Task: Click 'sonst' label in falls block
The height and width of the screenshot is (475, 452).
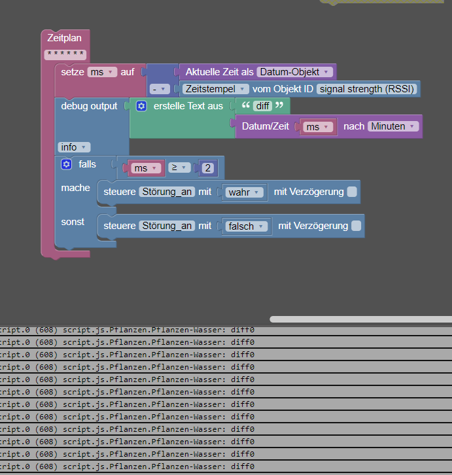Action: pyautogui.click(x=73, y=222)
